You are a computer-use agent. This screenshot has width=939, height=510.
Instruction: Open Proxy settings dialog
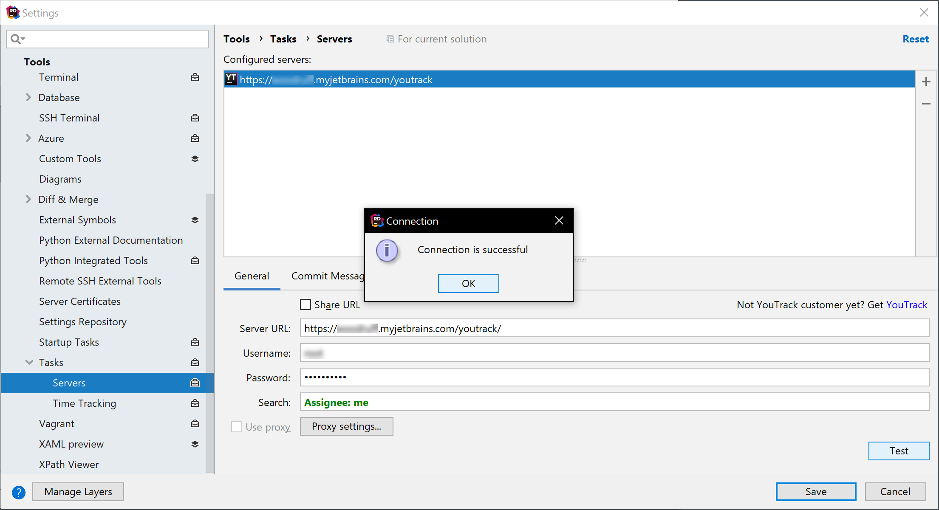click(x=347, y=426)
